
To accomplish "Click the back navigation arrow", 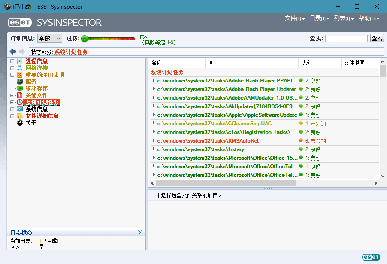I will pos(13,51).
